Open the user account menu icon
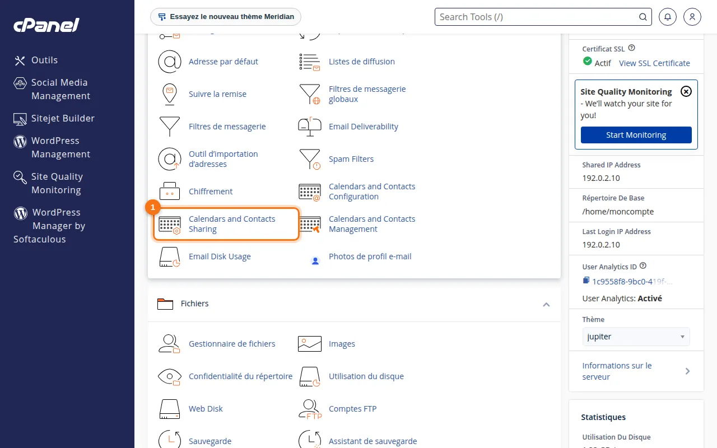 point(692,17)
